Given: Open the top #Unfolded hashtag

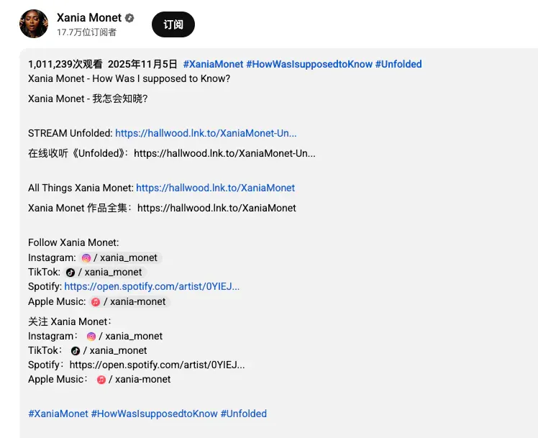Looking at the screenshot, I should pyautogui.click(x=398, y=64).
